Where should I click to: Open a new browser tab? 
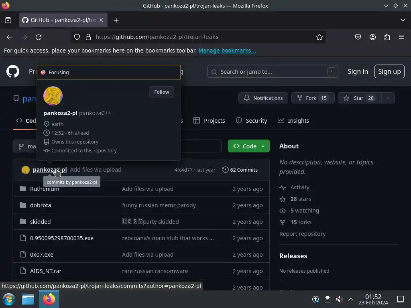(116, 20)
